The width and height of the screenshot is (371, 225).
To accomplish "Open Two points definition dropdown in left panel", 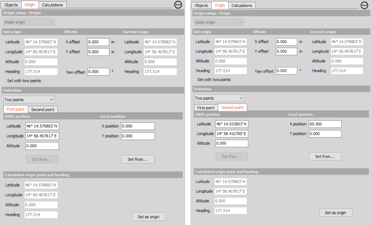I will 29,100.
